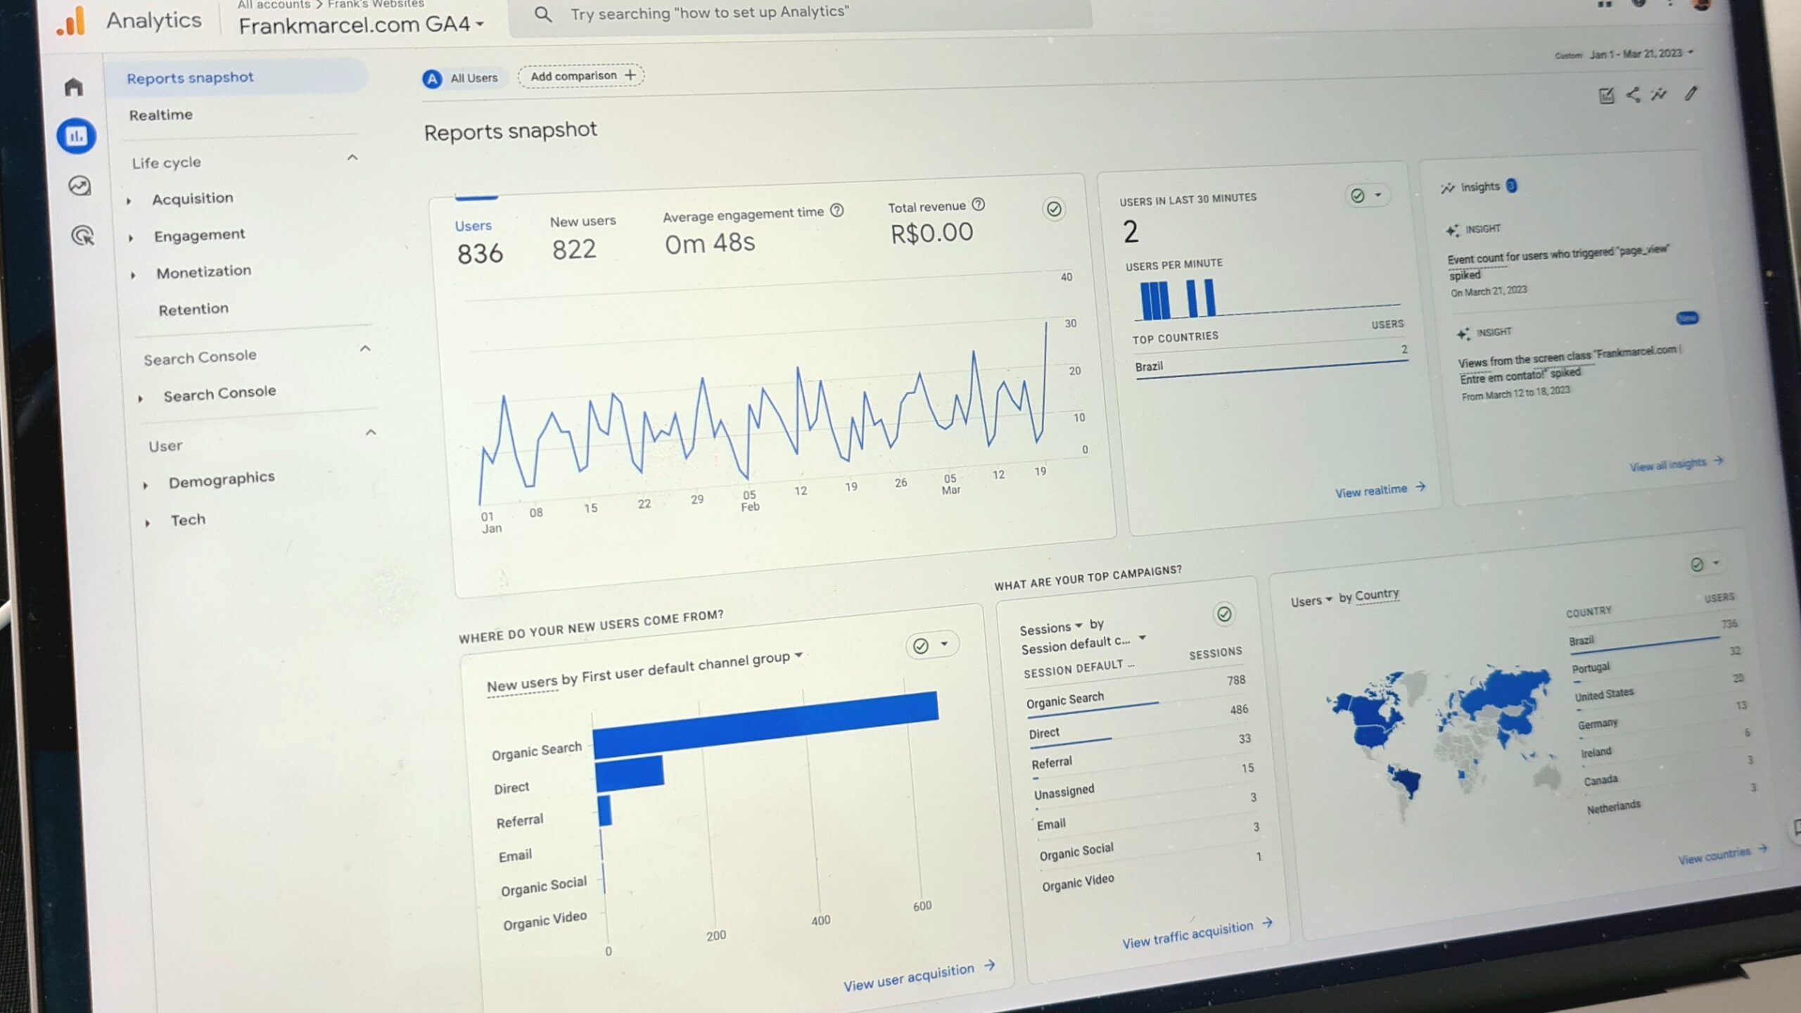The height and width of the screenshot is (1013, 1801).
Task: Select Average engagement time metric tab
Action: click(x=751, y=231)
